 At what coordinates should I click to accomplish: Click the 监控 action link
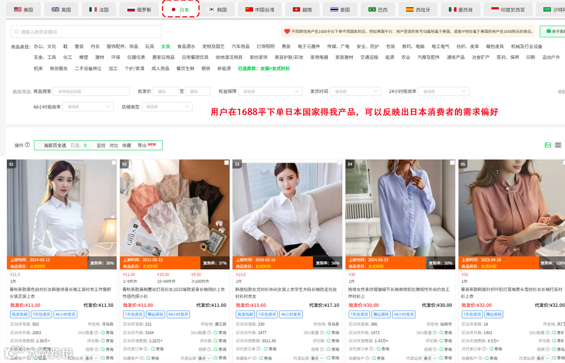[x=101, y=145]
